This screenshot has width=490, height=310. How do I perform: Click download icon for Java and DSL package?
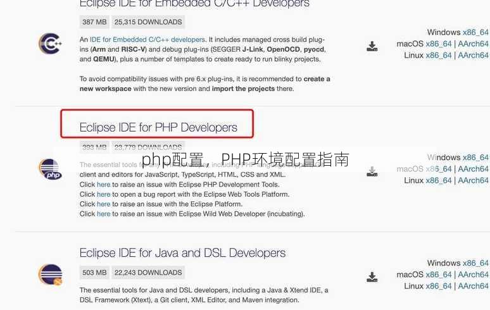tap(372, 277)
